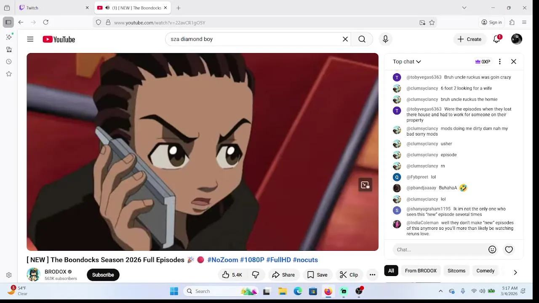
Task: Sign in to browser account
Action: tap(492, 22)
